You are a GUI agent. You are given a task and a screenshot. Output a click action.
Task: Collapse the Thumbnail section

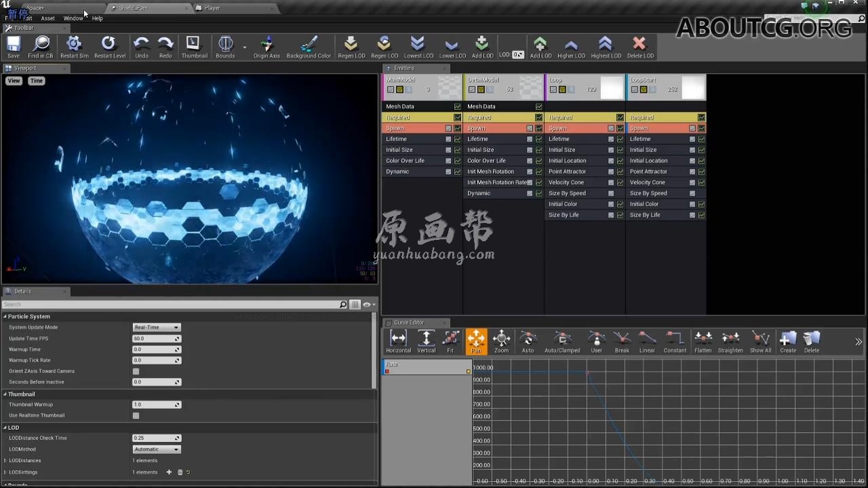click(5, 394)
